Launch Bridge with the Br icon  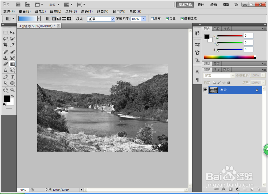pos(18,5)
